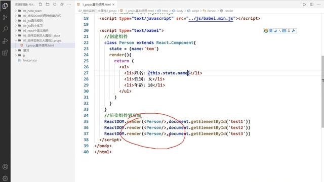
Task: Split the editor to the right
Action: point(312,4)
